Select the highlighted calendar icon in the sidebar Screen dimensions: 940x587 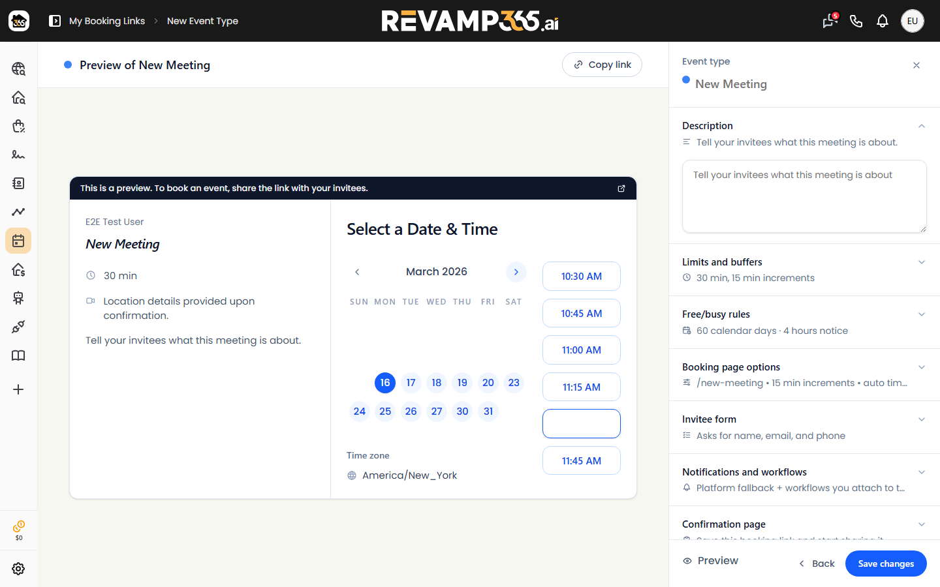pyautogui.click(x=18, y=241)
